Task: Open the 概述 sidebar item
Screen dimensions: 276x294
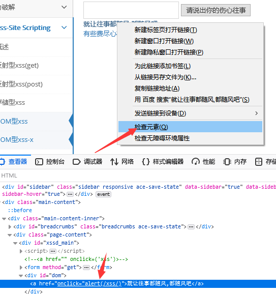Action: click(x=36, y=47)
